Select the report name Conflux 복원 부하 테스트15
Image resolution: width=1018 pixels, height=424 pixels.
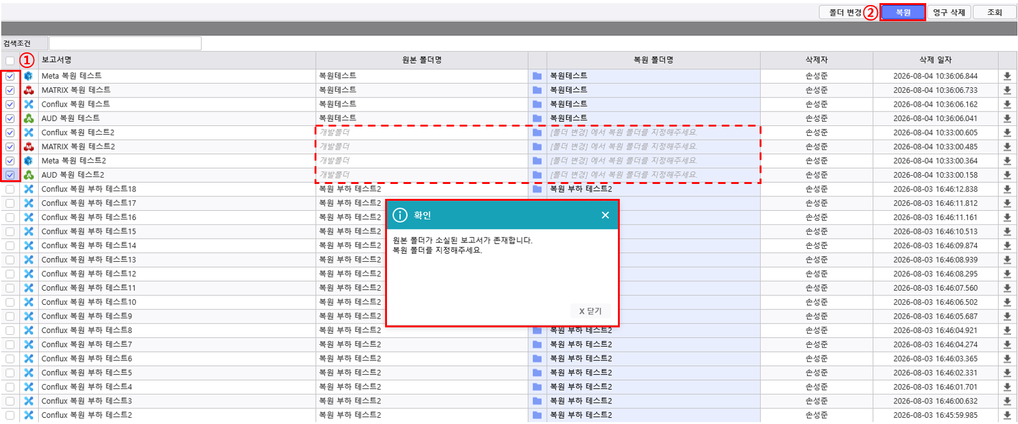[89, 231]
